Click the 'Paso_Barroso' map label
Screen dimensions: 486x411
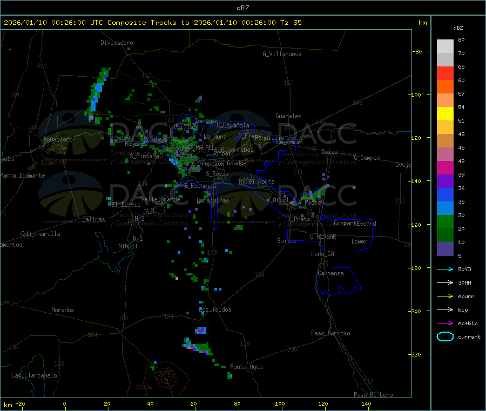pos(330,333)
